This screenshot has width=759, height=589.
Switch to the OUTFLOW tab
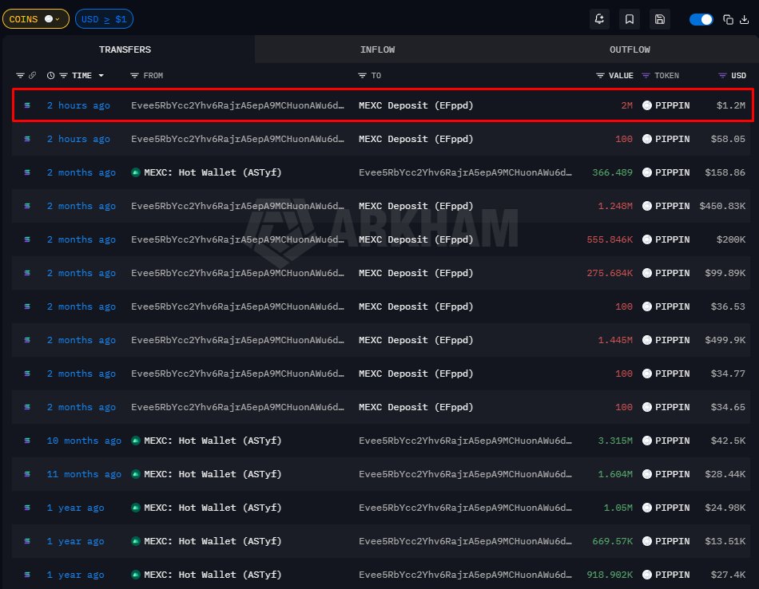[x=630, y=49]
